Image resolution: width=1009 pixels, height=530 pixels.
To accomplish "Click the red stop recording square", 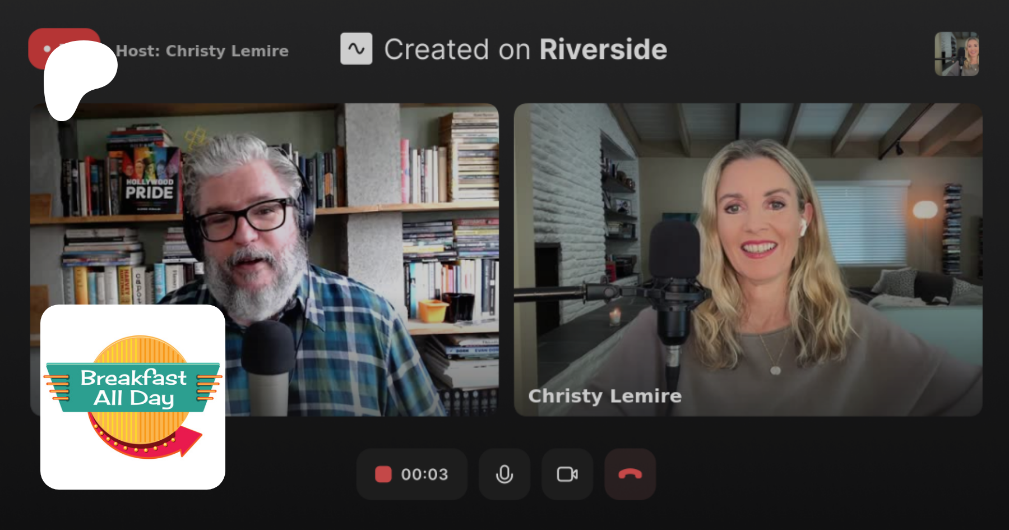I will [x=383, y=474].
